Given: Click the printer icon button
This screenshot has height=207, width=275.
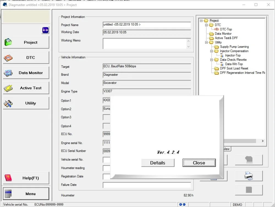Looking at the screenshot, I should tap(249, 176).
